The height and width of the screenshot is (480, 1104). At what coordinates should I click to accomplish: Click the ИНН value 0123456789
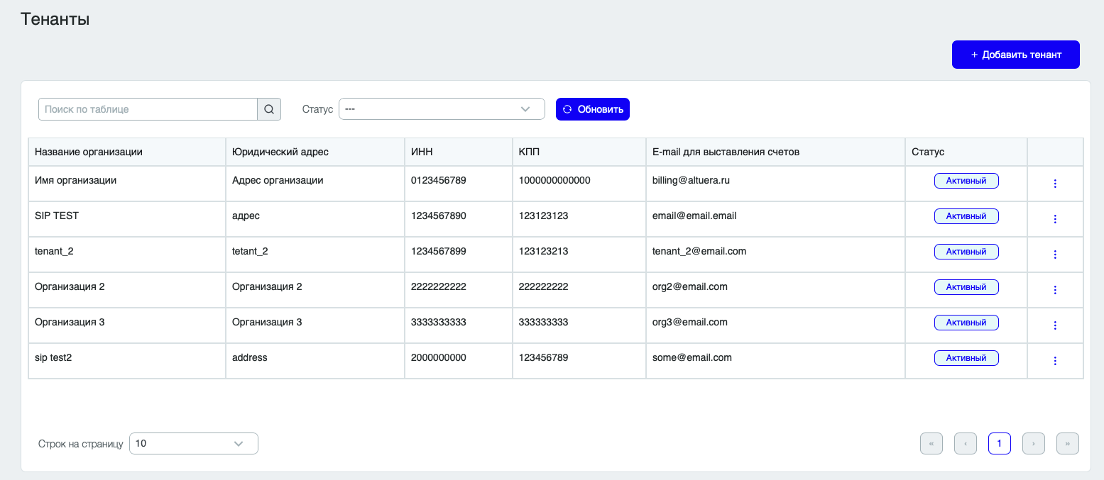439,180
